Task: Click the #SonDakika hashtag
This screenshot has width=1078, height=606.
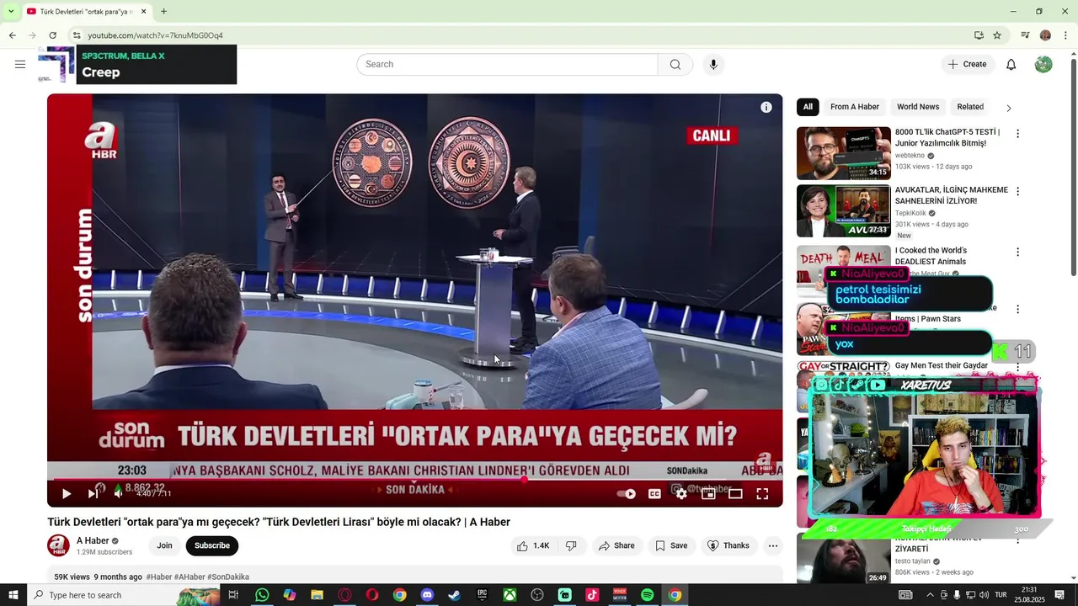Action: tap(228, 577)
